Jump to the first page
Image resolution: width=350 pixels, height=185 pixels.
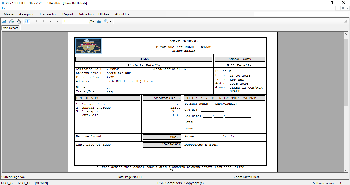36,21
